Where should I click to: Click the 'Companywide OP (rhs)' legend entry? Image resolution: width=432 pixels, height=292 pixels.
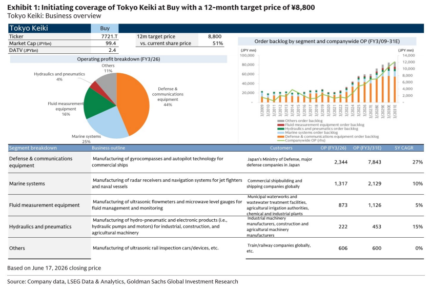coord(301,140)
